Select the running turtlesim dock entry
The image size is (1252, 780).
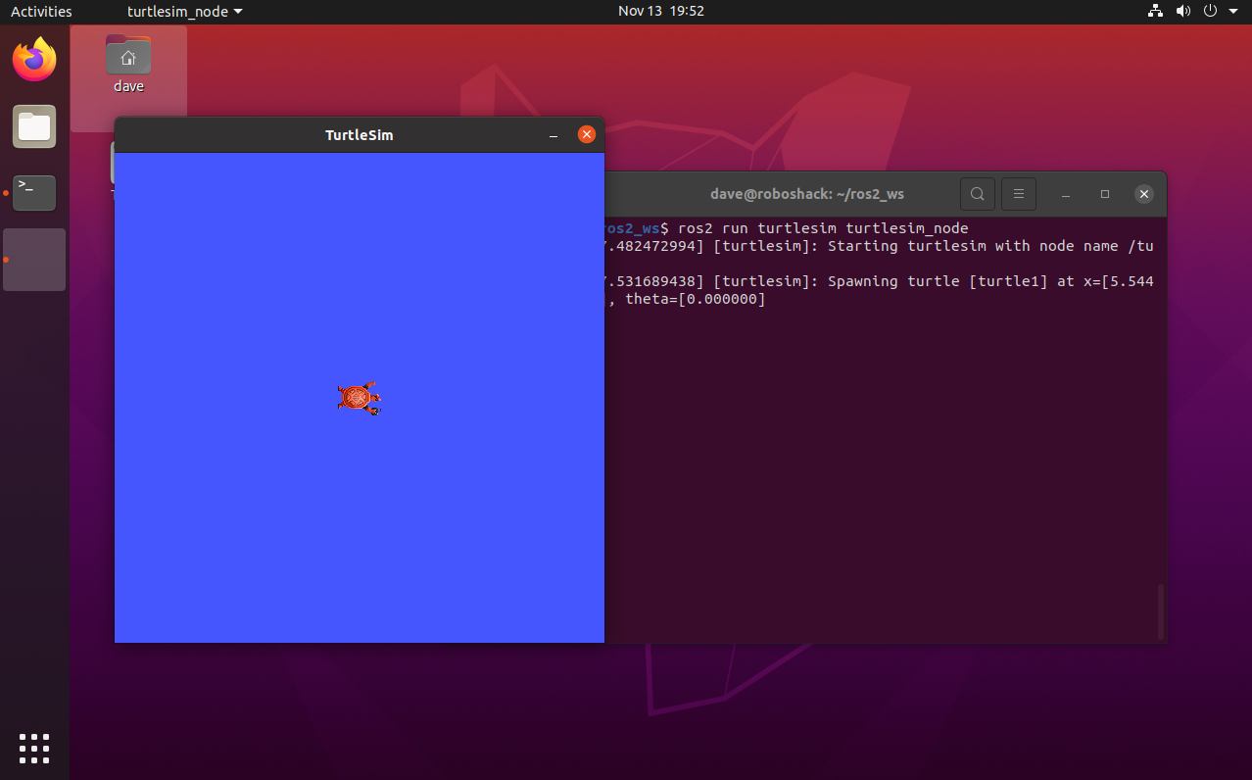pyautogui.click(x=34, y=260)
